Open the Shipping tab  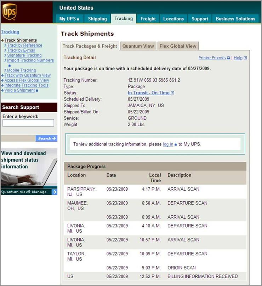point(97,19)
